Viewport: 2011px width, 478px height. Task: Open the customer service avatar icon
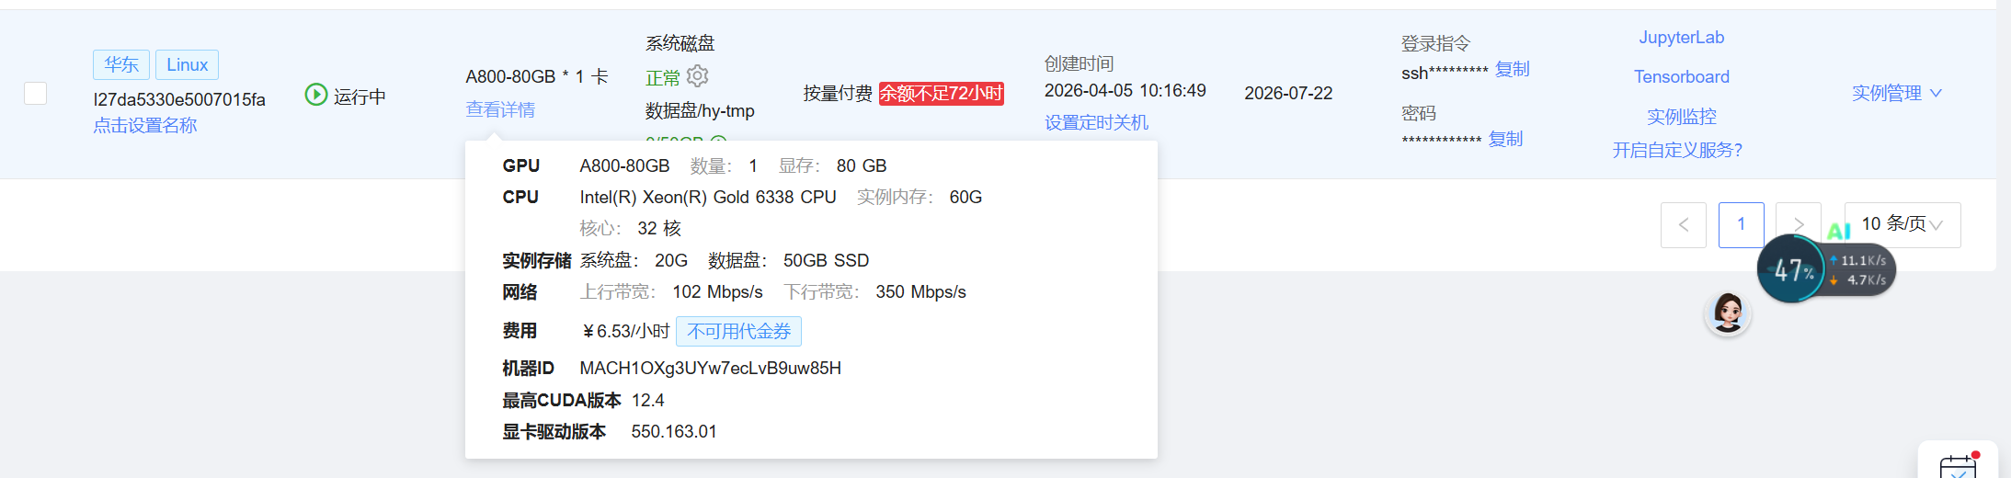[1728, 313]
